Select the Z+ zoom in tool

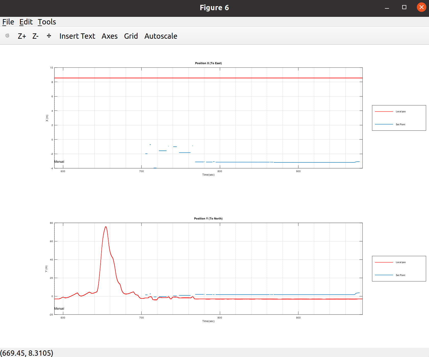[22, 36]
